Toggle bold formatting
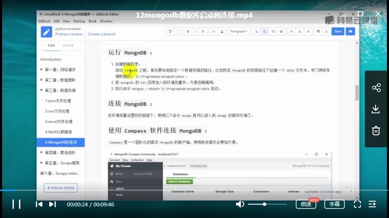 (188, 31)
